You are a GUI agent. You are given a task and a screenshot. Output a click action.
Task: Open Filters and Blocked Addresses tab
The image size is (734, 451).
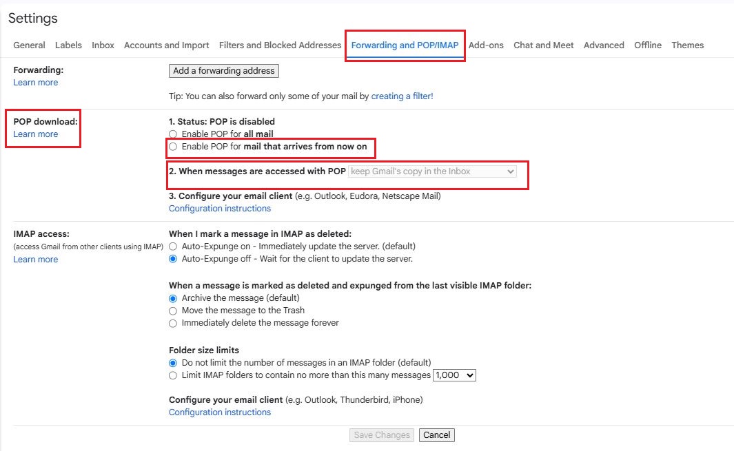click(x=280, y=45)
